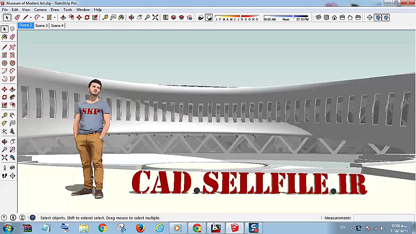Switch to Left view

pyautogui.click(x=358, y=18)
